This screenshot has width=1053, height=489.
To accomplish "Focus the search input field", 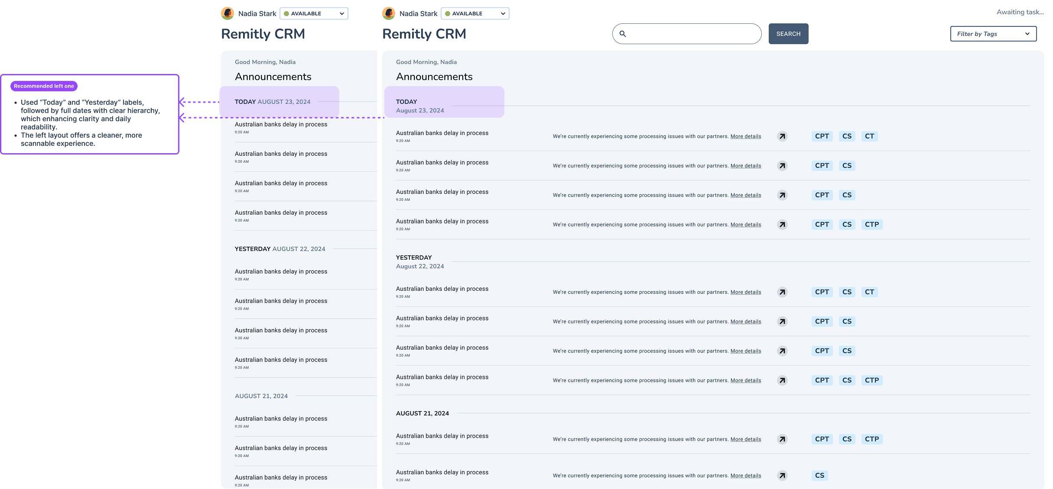I will pos(687,34).
